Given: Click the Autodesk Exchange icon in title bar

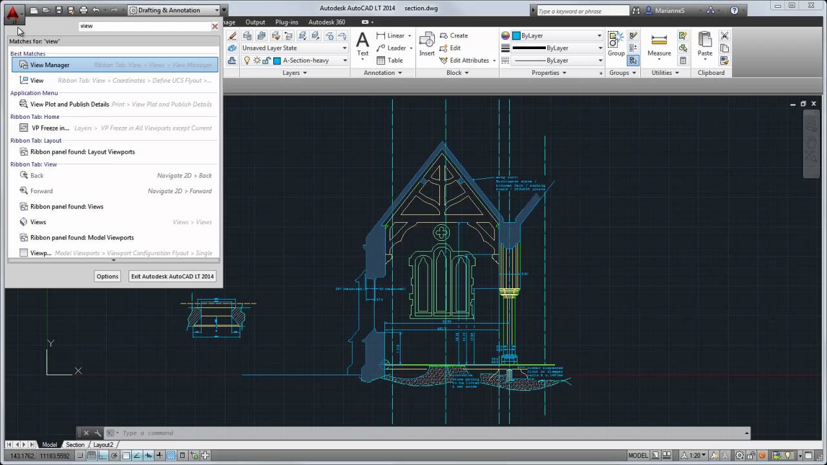Looking at the screenshot, I should pyautogui.click(x=711, y=10).
